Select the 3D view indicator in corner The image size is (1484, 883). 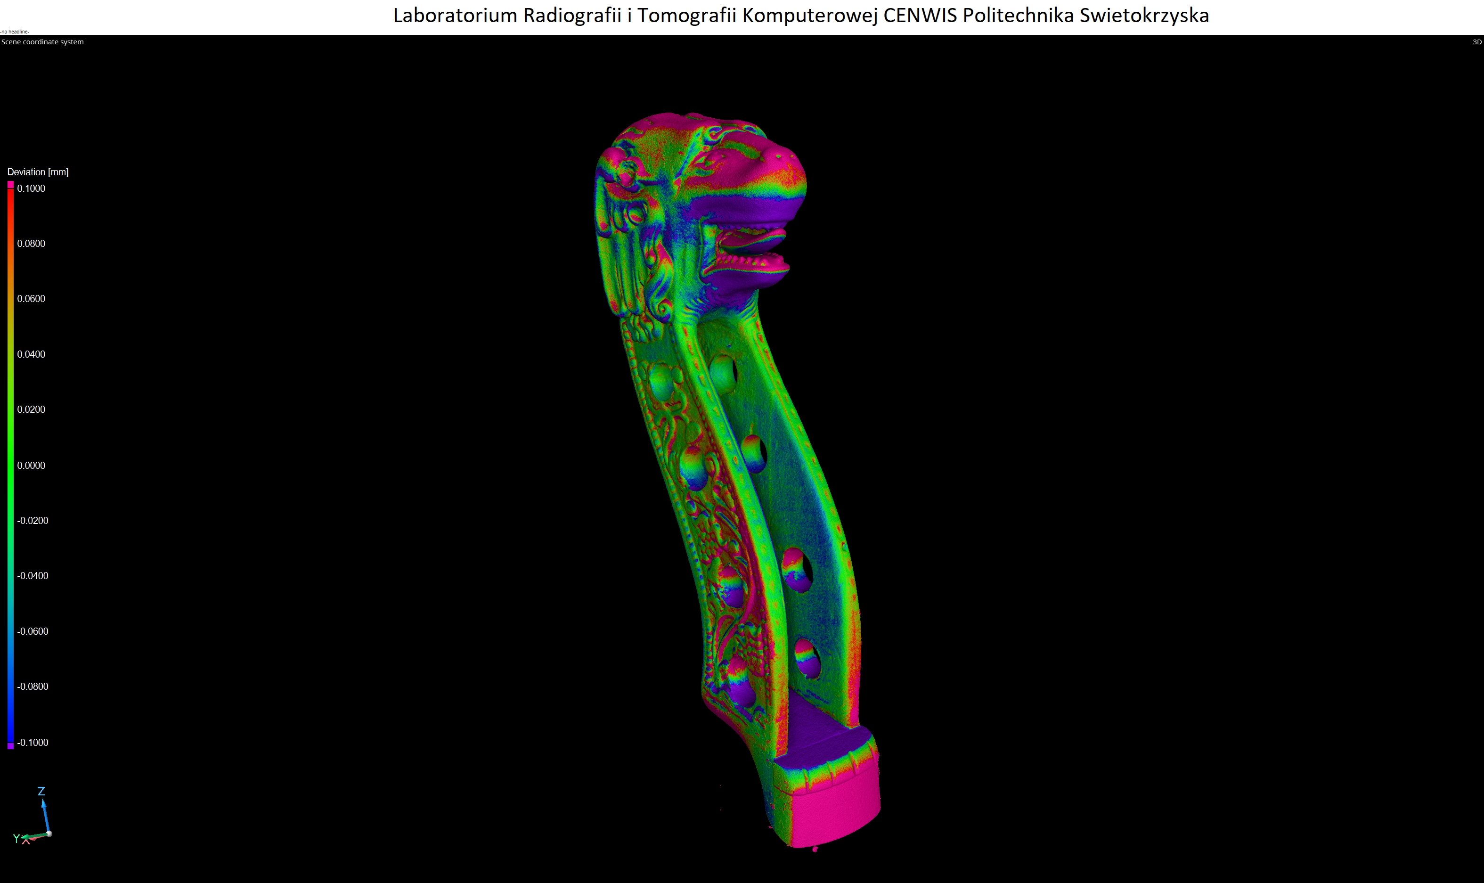point(1476,41)
